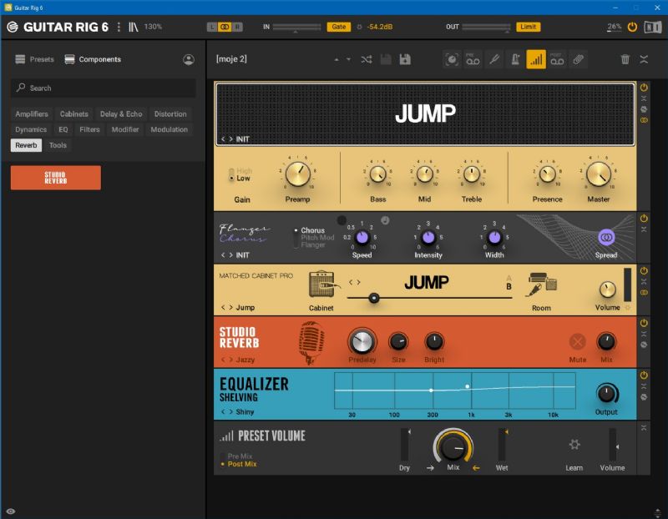Clear the rack with trash icon
The height and width of the screenshot is (519, 668).
coord(625,59)
